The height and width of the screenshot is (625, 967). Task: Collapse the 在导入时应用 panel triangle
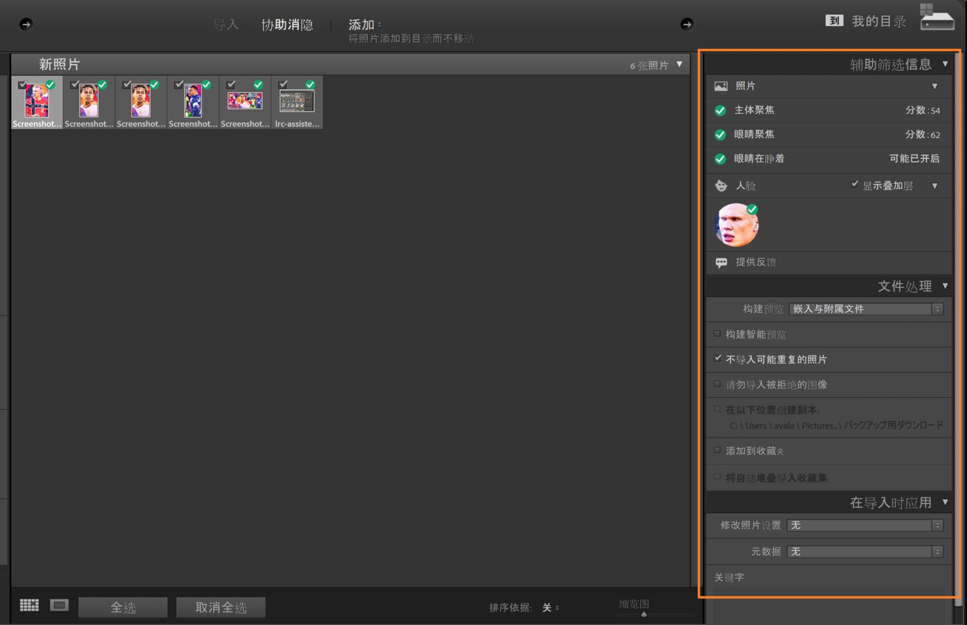[945, 502]
